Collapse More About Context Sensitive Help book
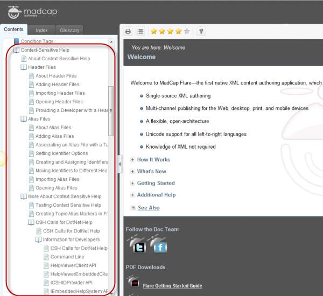This screenshot has height=296, width=323. point(24,196)
